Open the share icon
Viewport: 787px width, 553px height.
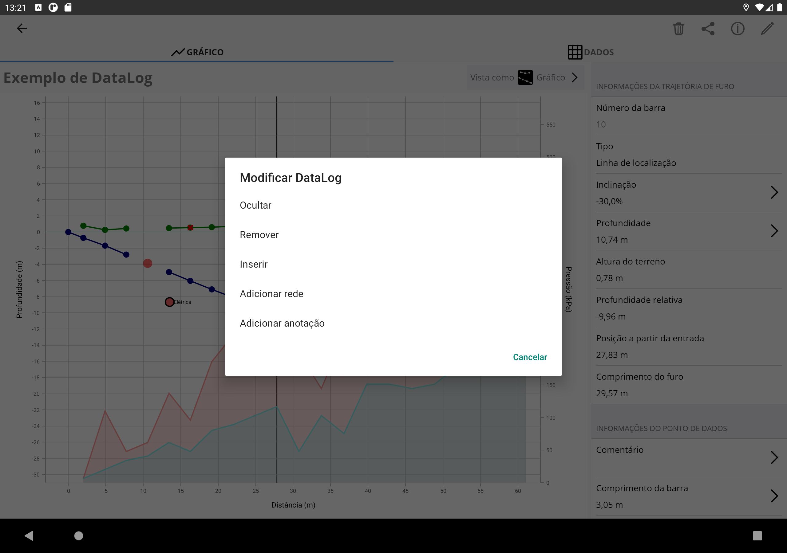(x=708, y=29)
